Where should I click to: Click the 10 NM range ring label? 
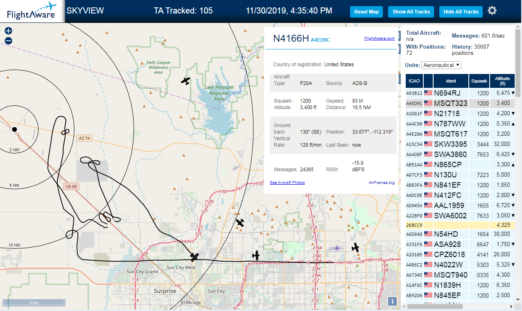[x=14, y=245]
